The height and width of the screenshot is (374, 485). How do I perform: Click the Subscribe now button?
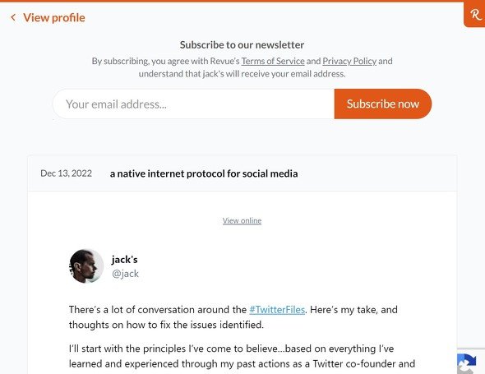point(382,104)
